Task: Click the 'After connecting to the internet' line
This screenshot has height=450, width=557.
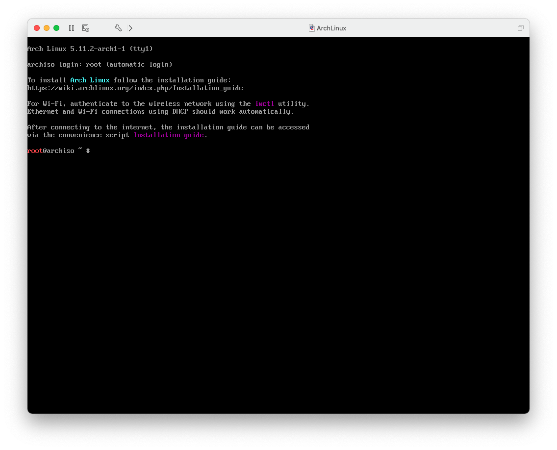Action: pos(168,127)
